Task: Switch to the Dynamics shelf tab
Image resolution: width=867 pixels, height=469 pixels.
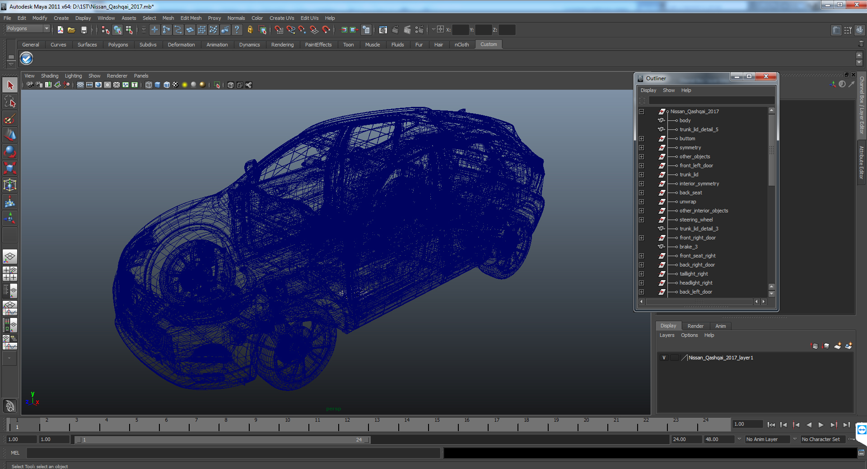Action: click(x=249, y=45)
